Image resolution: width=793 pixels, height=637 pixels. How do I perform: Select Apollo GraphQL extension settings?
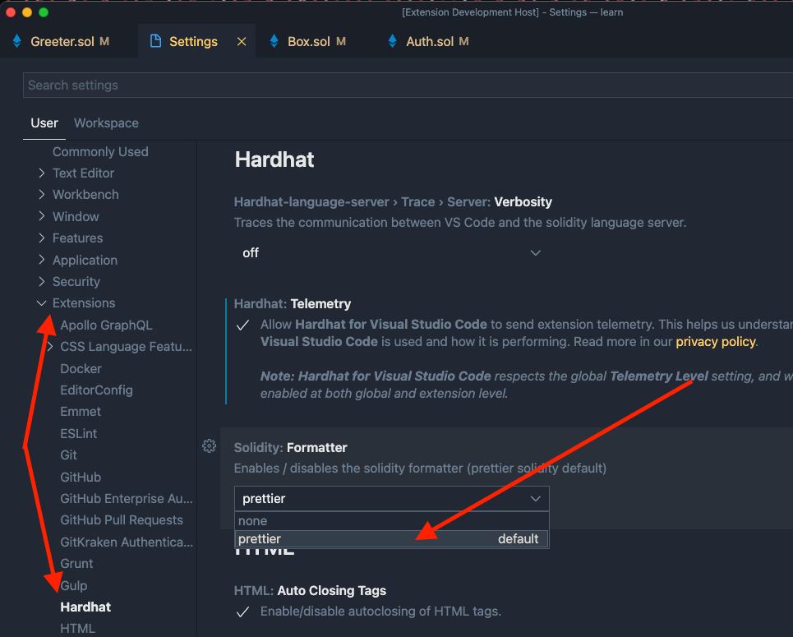click(106, 325)
